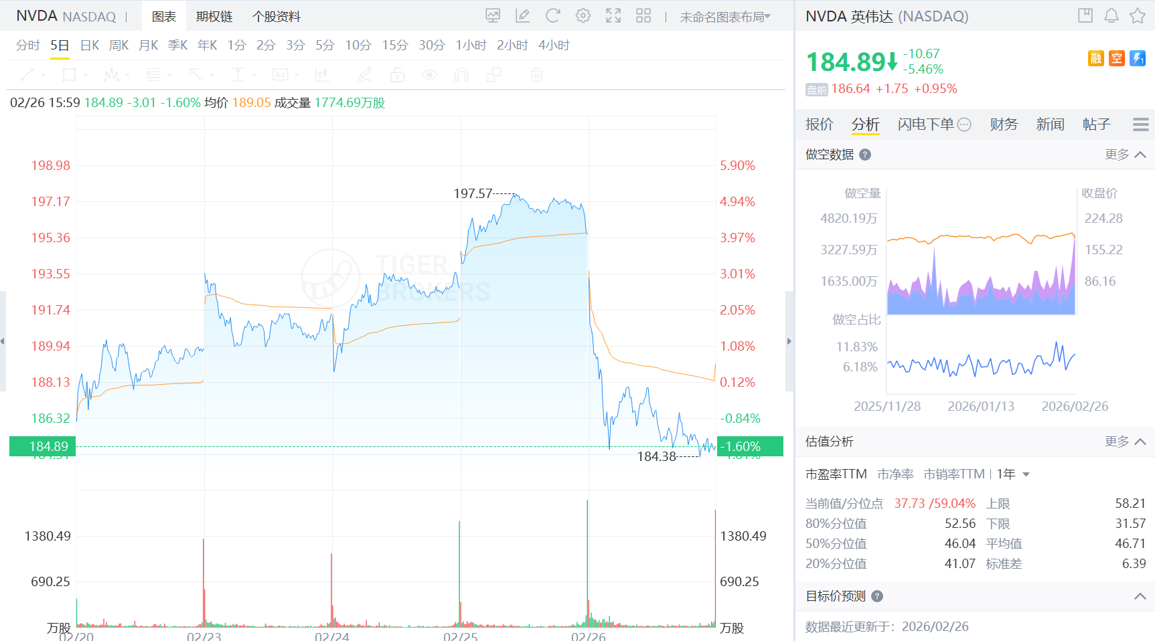The image size is (1155, 641).
Task: Open the chart indicator settings icon
Action: [493, 16]
